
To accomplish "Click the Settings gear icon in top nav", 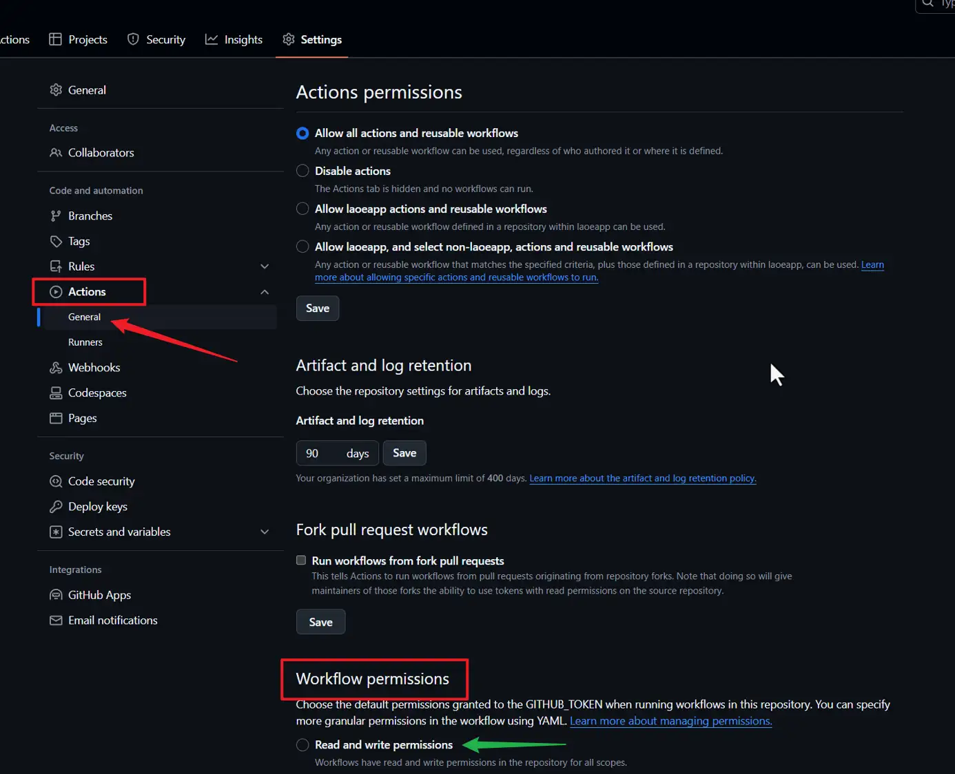I will (x=289, y=39).
